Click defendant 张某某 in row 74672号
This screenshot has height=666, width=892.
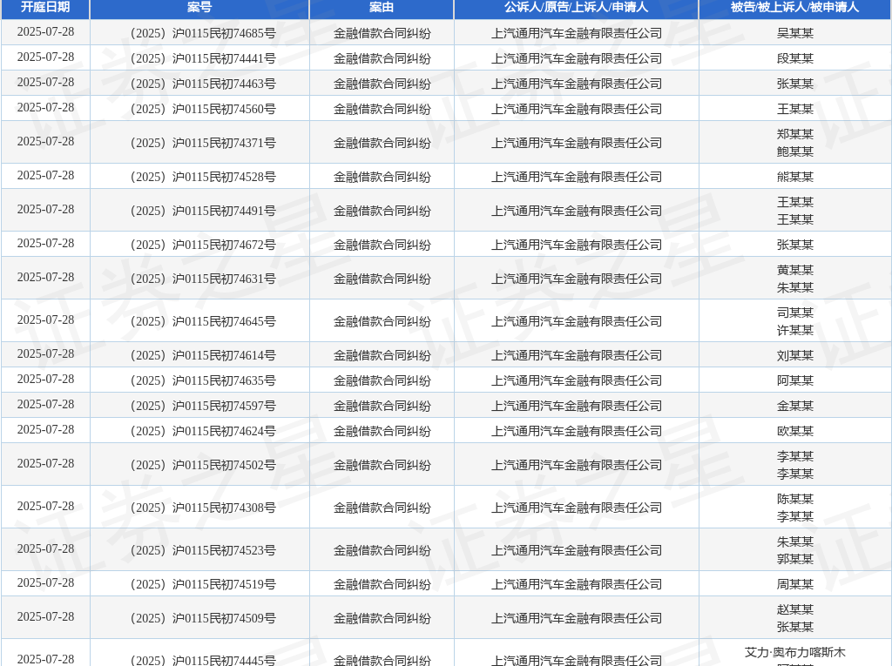[x=795, y=246]
